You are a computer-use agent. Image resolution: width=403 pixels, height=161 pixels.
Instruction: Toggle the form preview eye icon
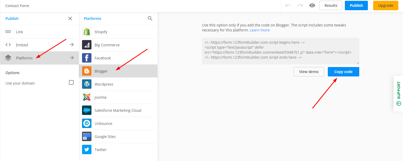[312, 5]
